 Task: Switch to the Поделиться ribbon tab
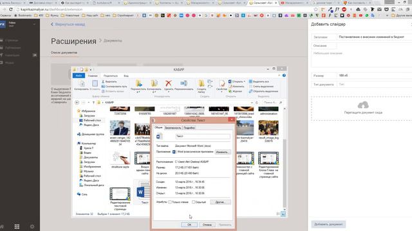[x=110, y=76]
